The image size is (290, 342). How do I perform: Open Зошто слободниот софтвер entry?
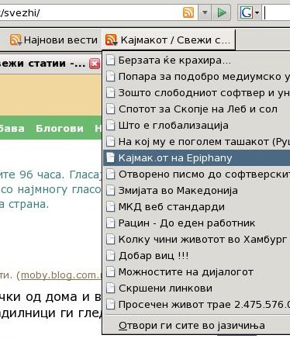point(196,93)
